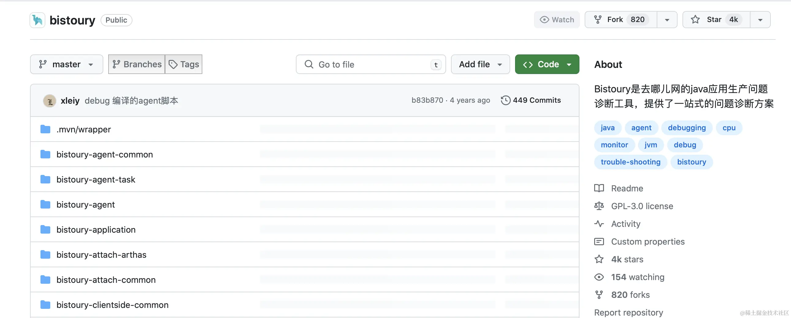
Task: View the 820 forks list
Action: pos(630,295)
